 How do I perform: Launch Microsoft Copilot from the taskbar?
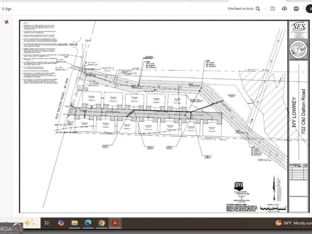tap(61, 223)
